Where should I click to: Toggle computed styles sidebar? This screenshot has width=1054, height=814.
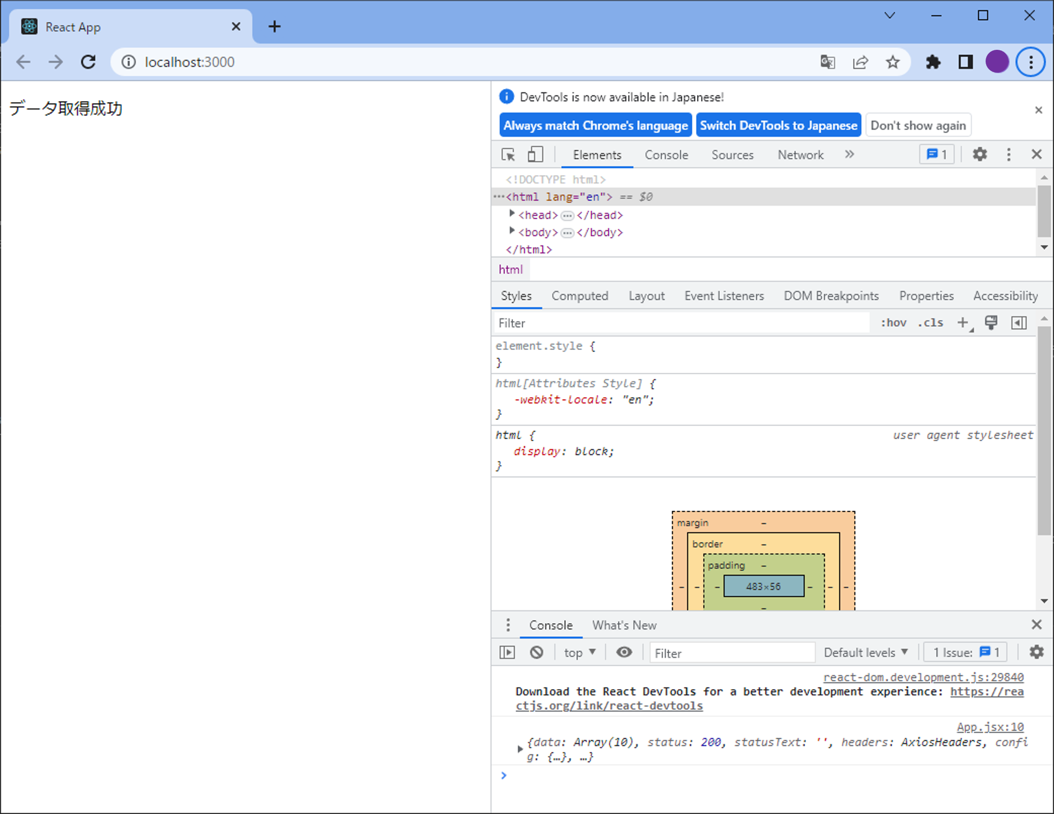tap(1019, 322)
